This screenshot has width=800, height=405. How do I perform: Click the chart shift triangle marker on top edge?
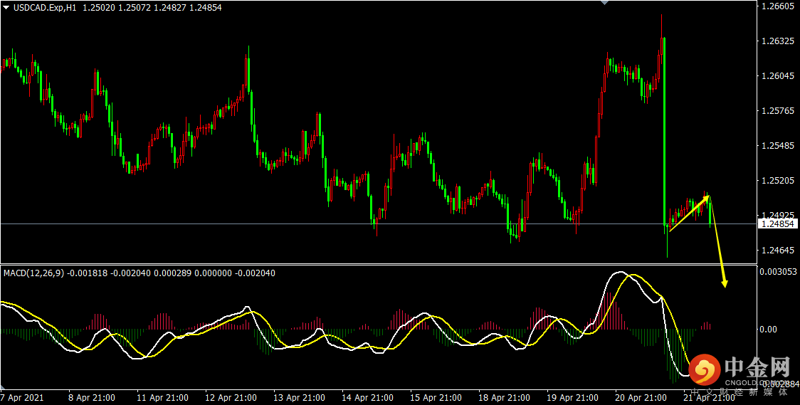[x=604, y=3]
